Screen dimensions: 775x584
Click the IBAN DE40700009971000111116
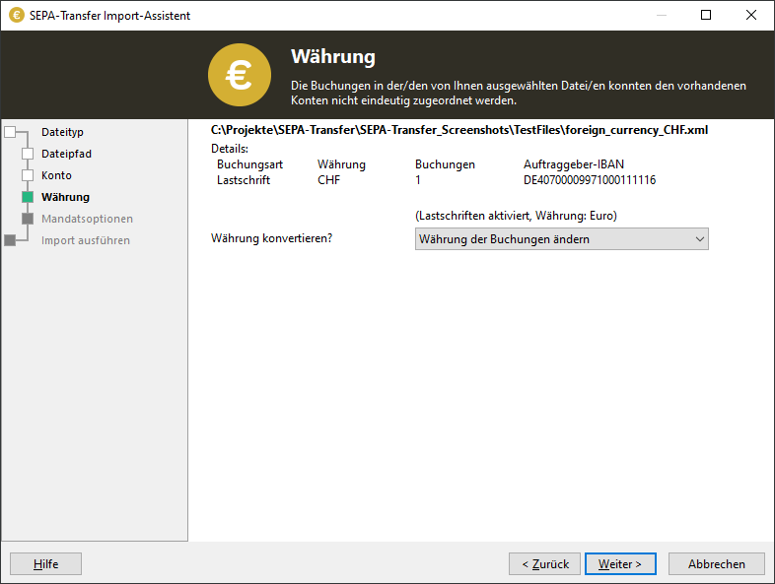pos(590,180)
